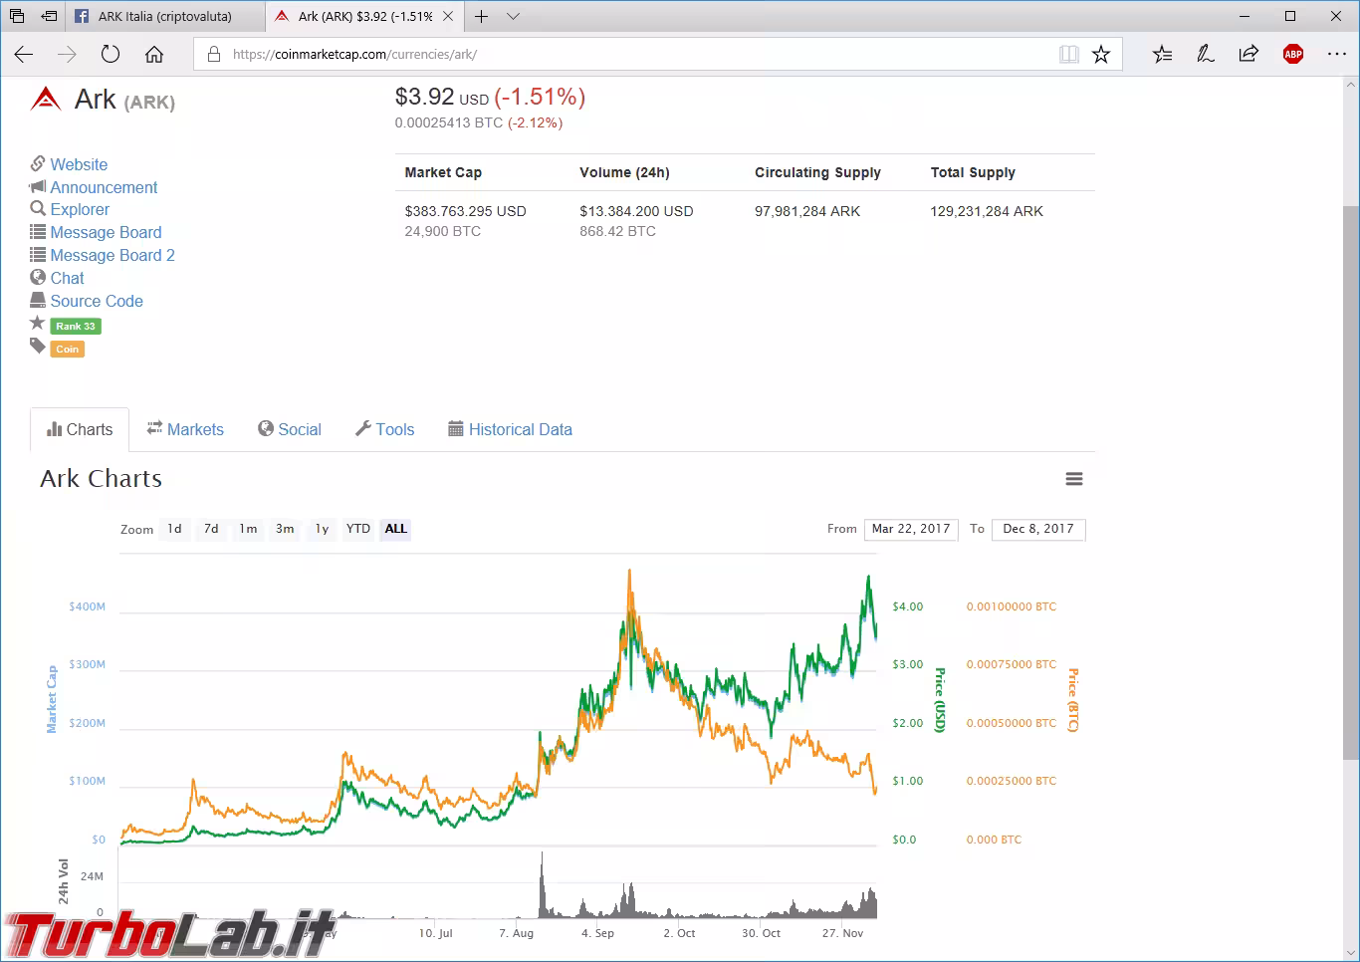
Task: Open the Source Code link
Action: pyautogui.click(x=97, y=301)
